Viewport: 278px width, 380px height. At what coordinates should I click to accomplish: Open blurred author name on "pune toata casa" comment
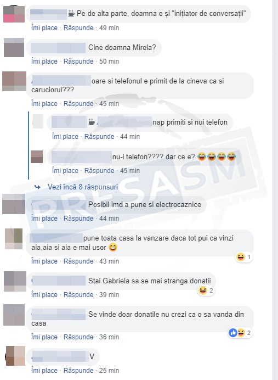pyautogui.click(x=56, y=238)
